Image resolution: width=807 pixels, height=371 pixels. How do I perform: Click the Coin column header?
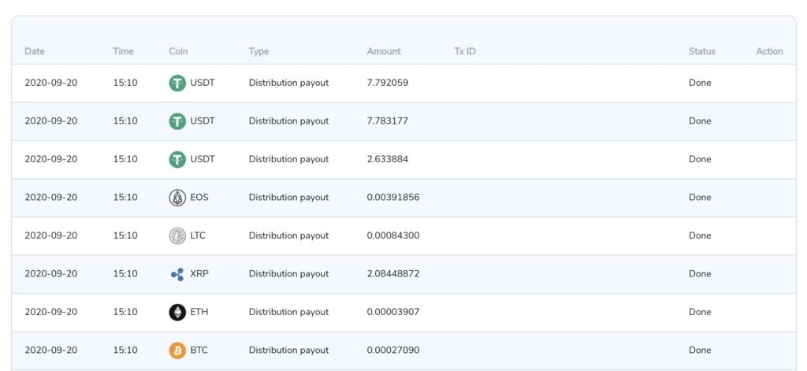[178, 51]
